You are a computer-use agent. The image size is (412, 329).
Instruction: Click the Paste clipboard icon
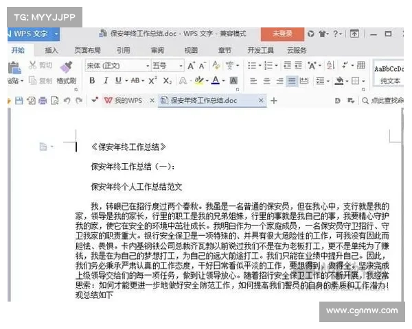point(14,68)
